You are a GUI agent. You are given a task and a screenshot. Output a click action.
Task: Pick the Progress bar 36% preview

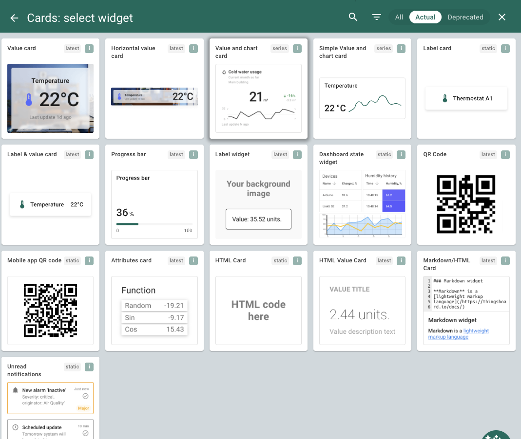coord(154,204)
